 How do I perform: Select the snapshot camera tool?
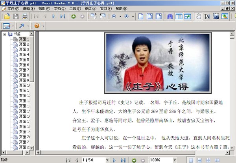[x=216, y=16]
